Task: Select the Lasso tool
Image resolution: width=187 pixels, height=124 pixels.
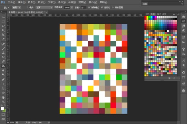Action: pyautogui.click(x=3, y=26)
